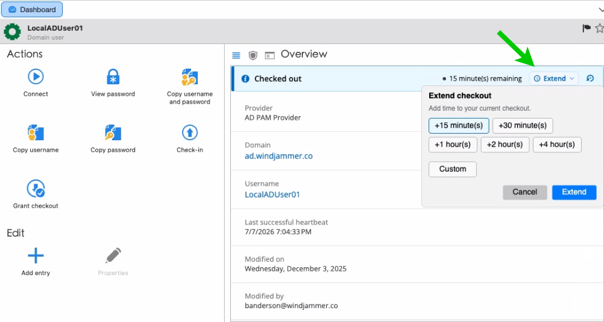Viewport: 604px width, 322px height.
Task: Click the Domain user subtitle
Action: [x=45, y=37]
